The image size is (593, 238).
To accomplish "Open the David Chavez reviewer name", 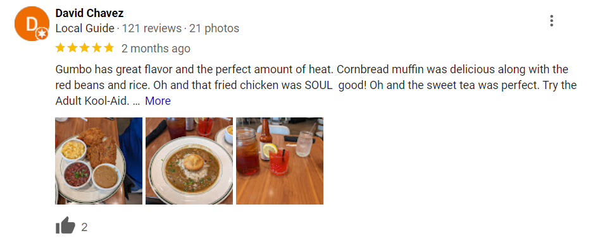I will (89, 13).
